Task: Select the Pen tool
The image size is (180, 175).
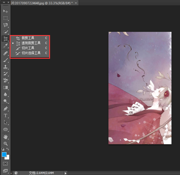Action: coord(5,109)
